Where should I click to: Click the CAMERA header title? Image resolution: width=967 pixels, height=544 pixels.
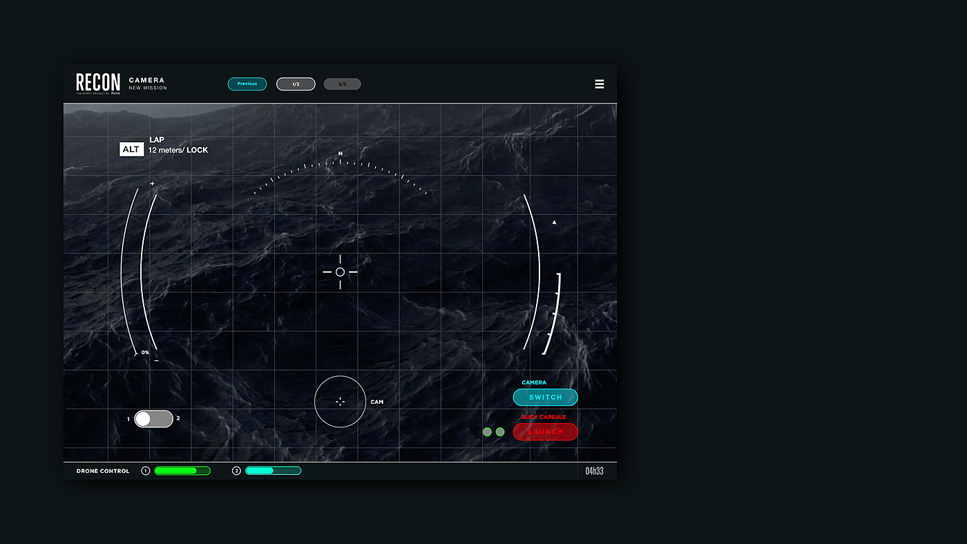click(146, 80)
